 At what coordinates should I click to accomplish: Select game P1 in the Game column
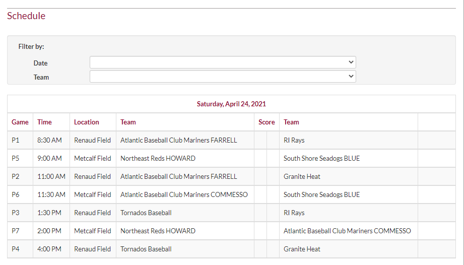click(x=16, y=141)
